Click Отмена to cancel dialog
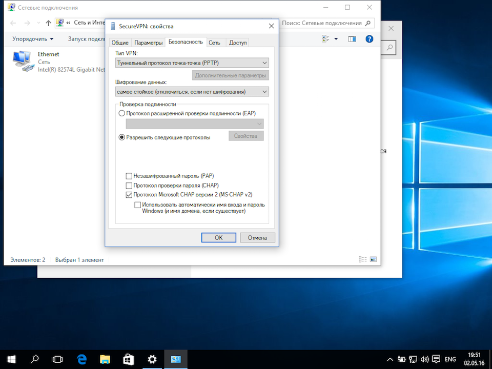Viewport: 492px width, 369px height. pos(257,237)
